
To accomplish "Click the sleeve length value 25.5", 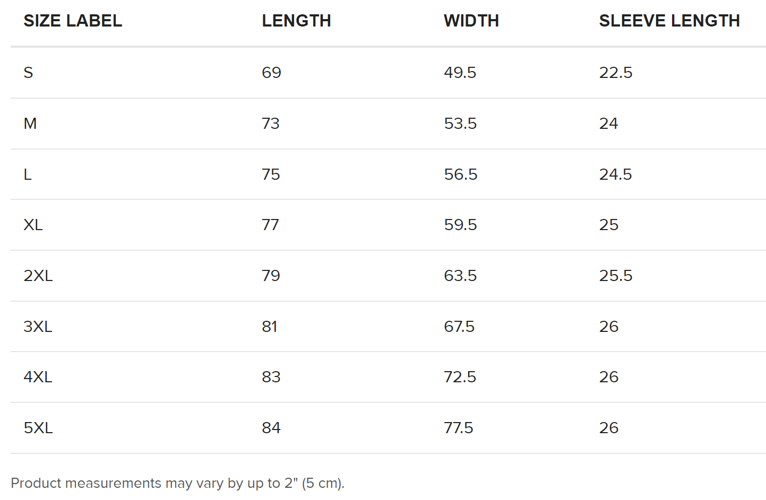I will tap(616, 276).
